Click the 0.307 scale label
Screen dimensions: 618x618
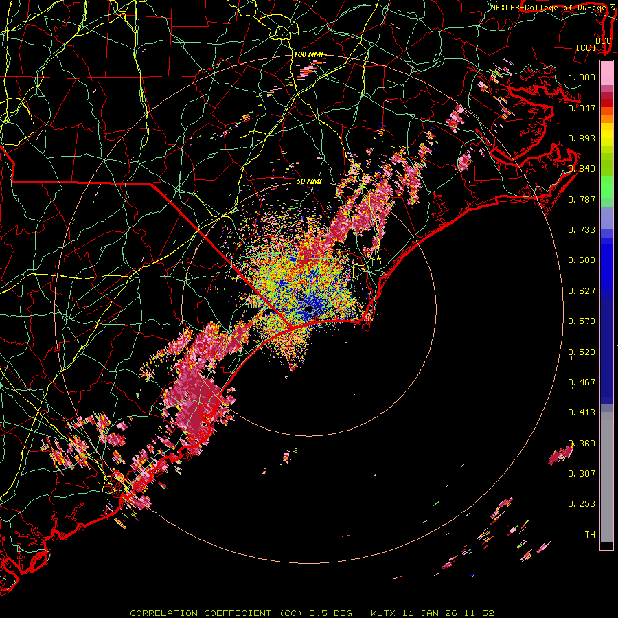tap(582, 474)
